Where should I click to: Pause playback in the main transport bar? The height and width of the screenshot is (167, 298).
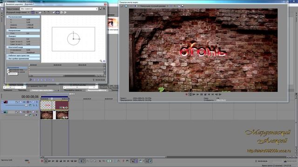pos(57,161)
